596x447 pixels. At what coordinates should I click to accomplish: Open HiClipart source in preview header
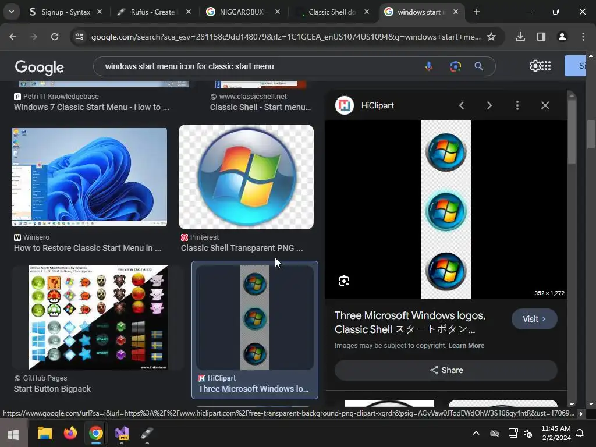point(365,105)
